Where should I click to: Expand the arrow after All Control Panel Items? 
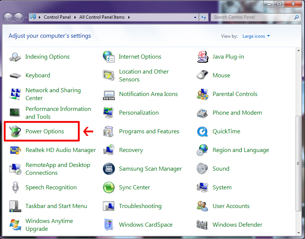129,17
